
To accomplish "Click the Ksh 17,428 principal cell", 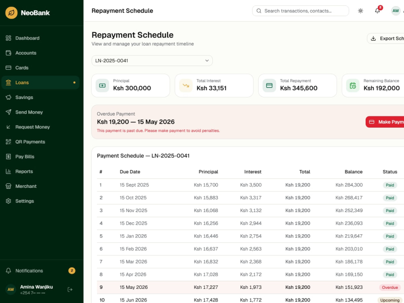I will tap(206, 300).
